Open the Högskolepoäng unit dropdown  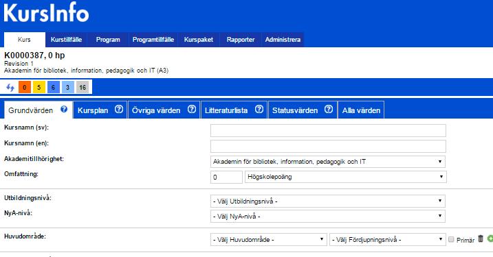tap(346, 177)
